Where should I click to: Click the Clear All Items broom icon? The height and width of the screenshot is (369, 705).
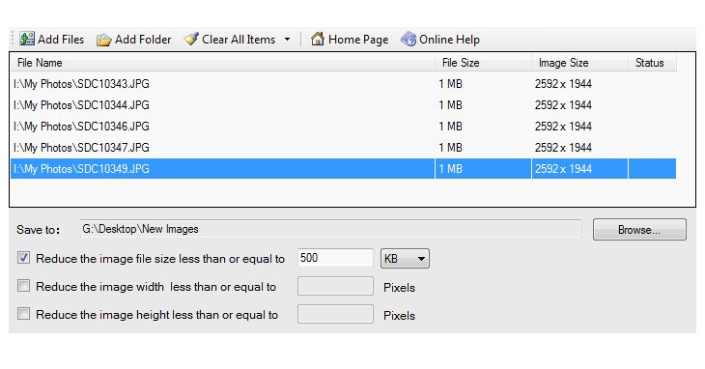click(191, 39)
